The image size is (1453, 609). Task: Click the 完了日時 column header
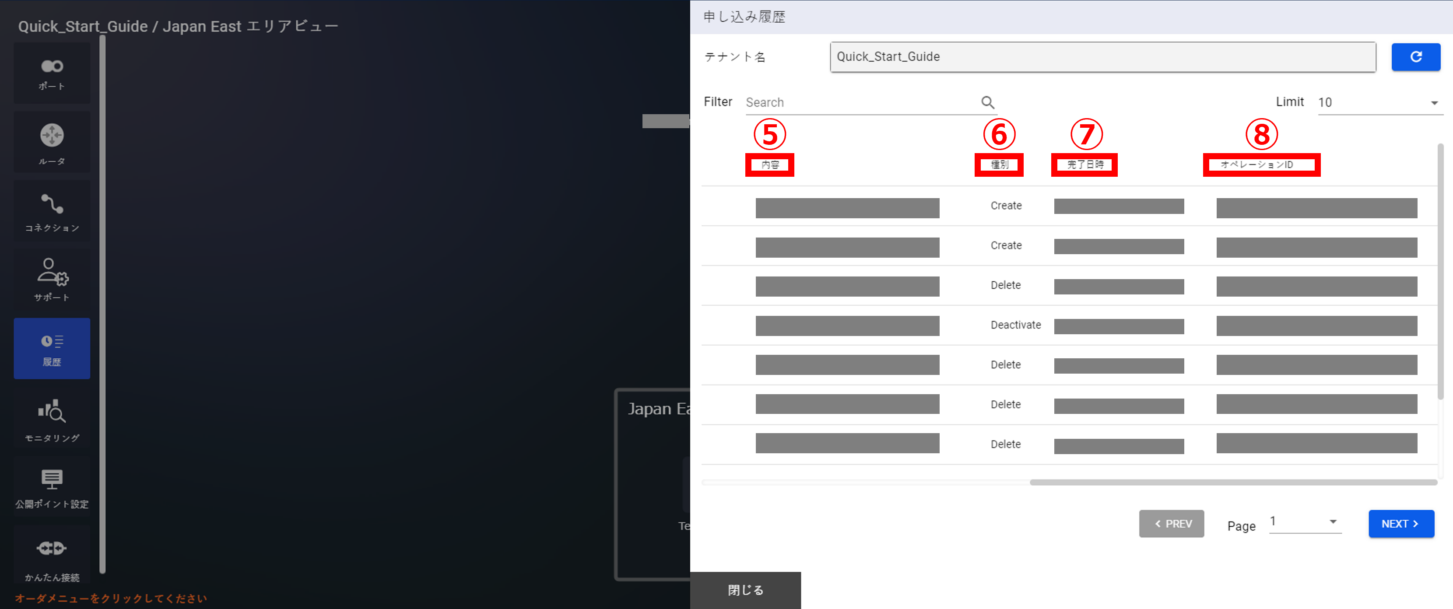coord(1084,164)
